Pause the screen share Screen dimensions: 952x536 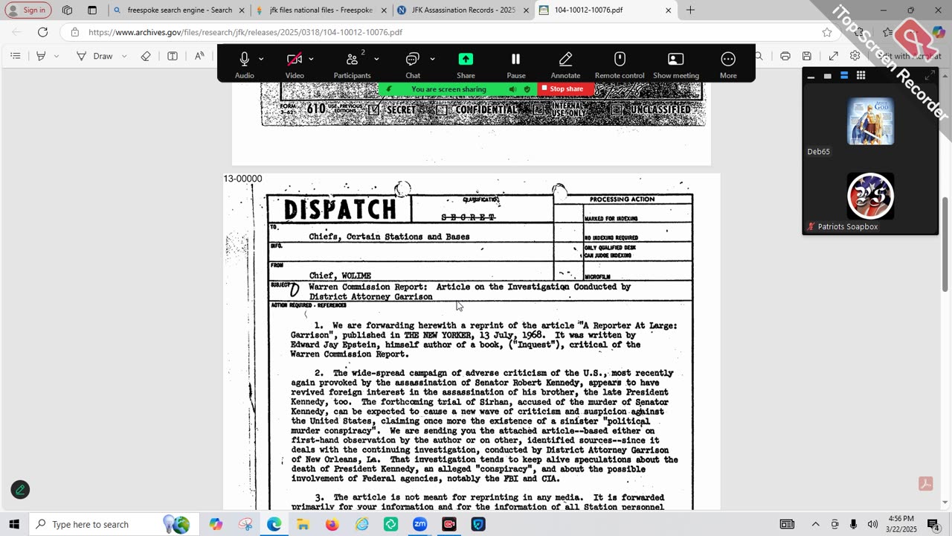(515, 65)
